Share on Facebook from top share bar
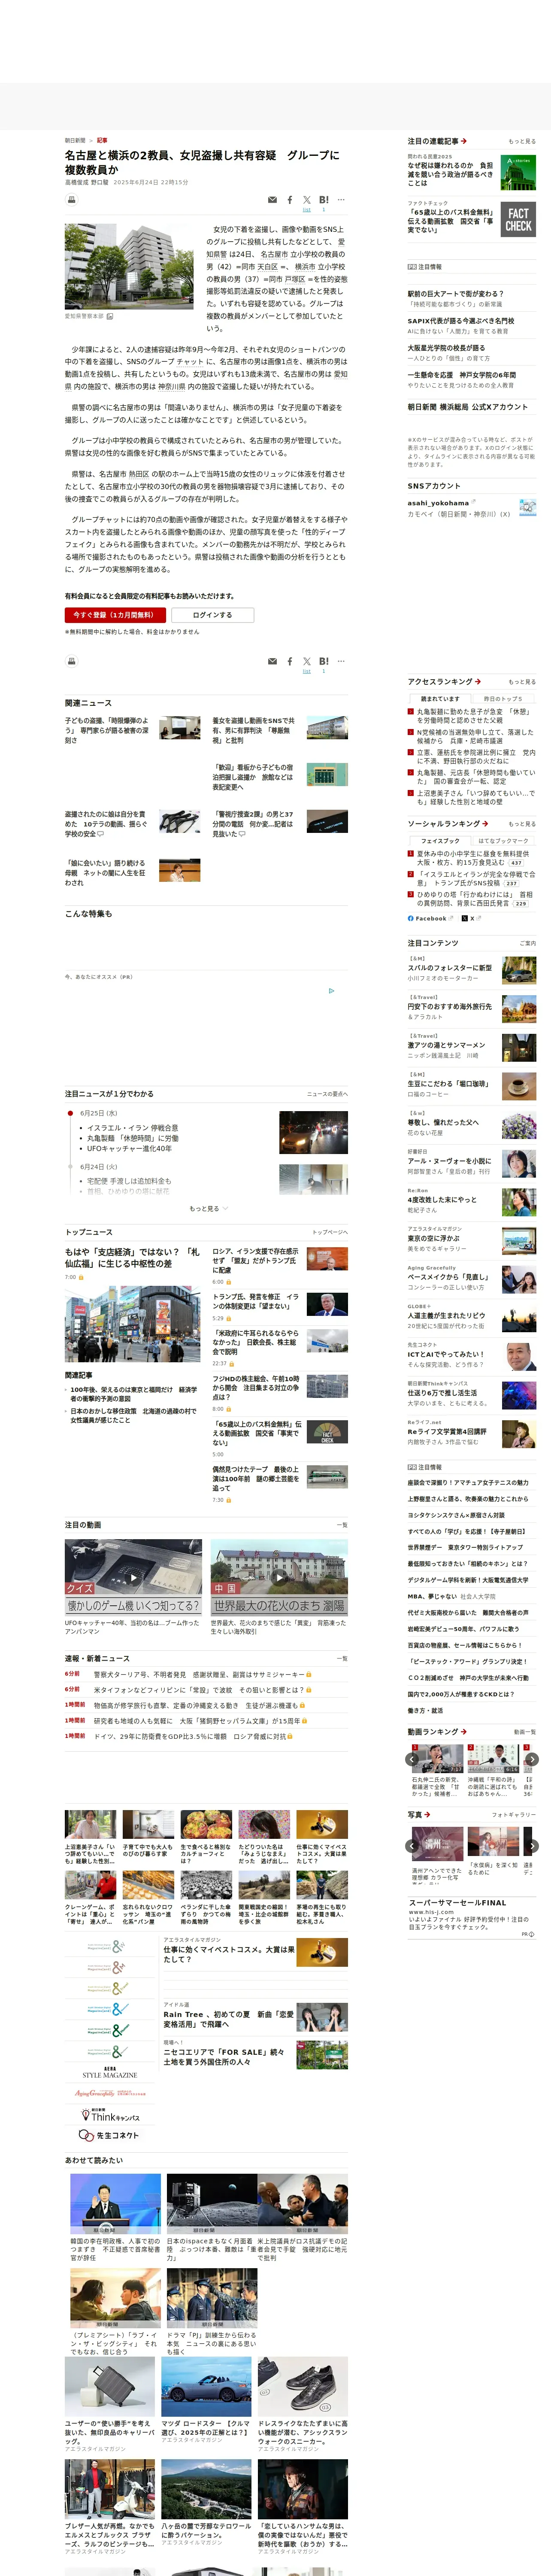 pos(290,200)
